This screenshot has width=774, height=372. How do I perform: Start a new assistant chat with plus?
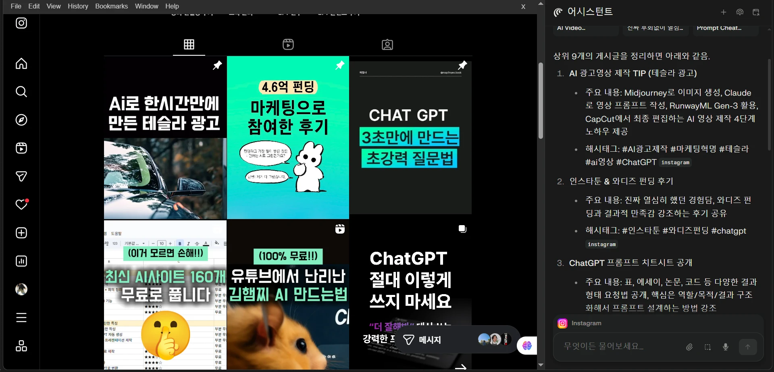(724, 13)
